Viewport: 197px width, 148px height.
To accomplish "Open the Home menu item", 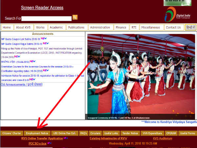I will point(7,27).
